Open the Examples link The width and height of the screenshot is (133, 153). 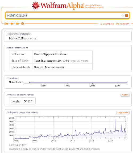pyautogui.click(x=107, y=24)
